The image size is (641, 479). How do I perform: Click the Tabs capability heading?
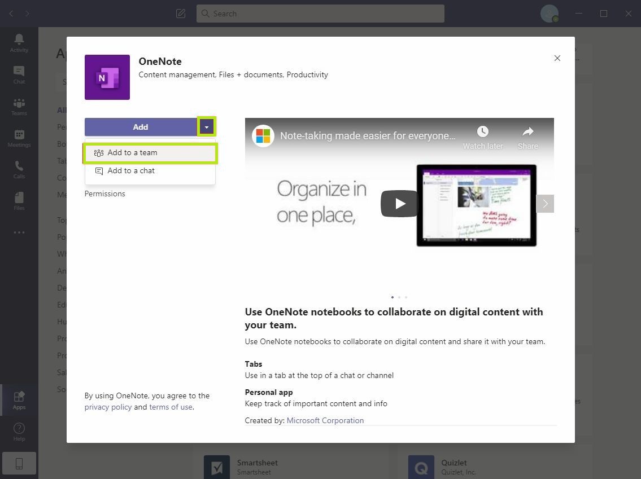click(254, 364)
